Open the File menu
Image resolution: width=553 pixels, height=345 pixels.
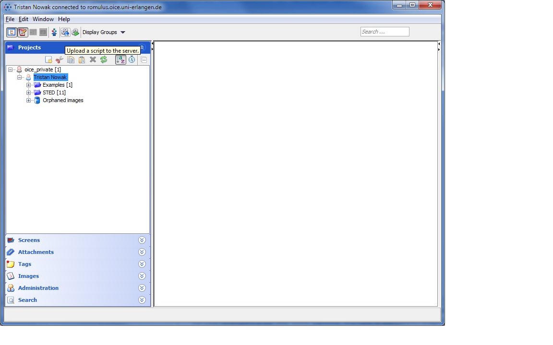pos(10,19)
